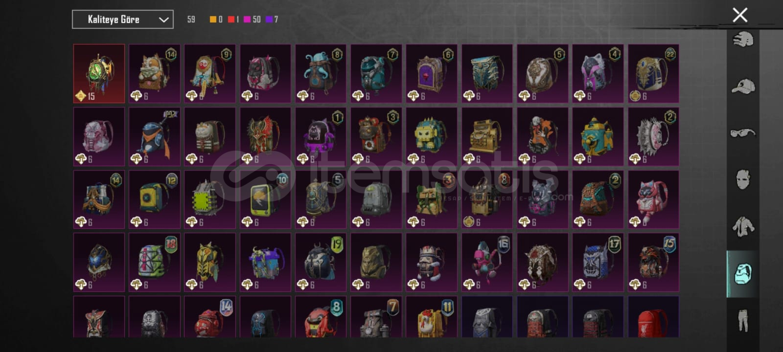This screenshot has width=783, height=352.
Task: Open the pants category icon
Action: pos(743,320)
